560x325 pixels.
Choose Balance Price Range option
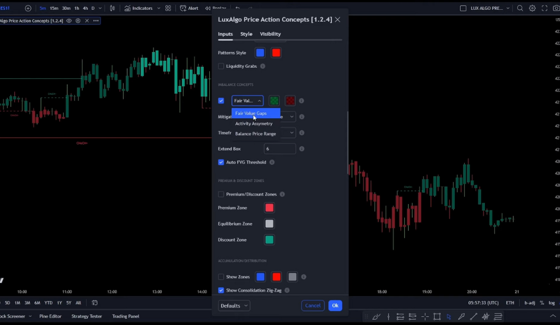click(x=256, y=134)
